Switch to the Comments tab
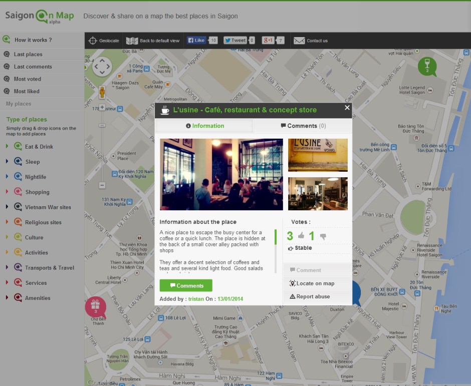 303,126
